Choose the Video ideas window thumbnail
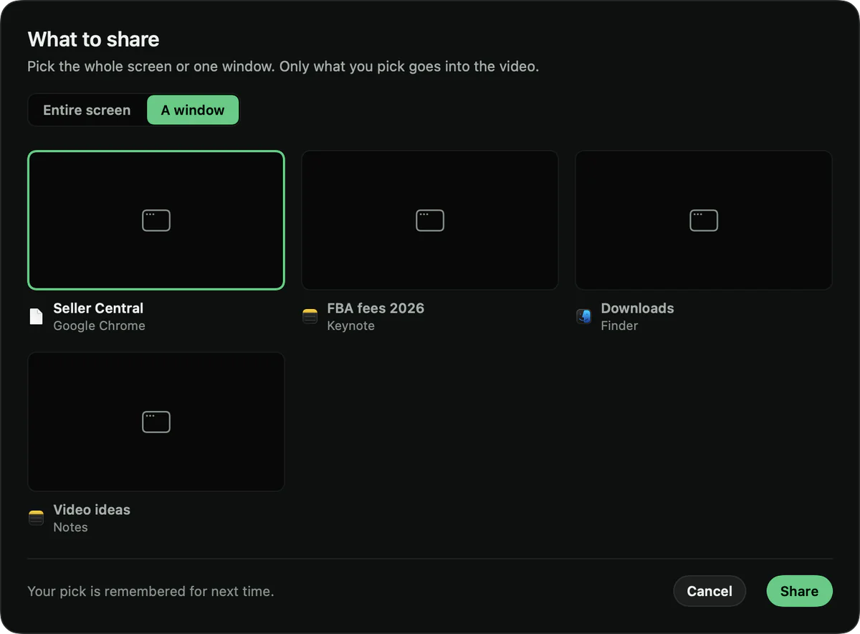Screen dimensions: 860x634 [156, 422]
